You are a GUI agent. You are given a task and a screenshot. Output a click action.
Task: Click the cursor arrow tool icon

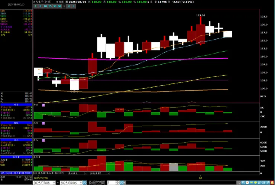point(243,183)
